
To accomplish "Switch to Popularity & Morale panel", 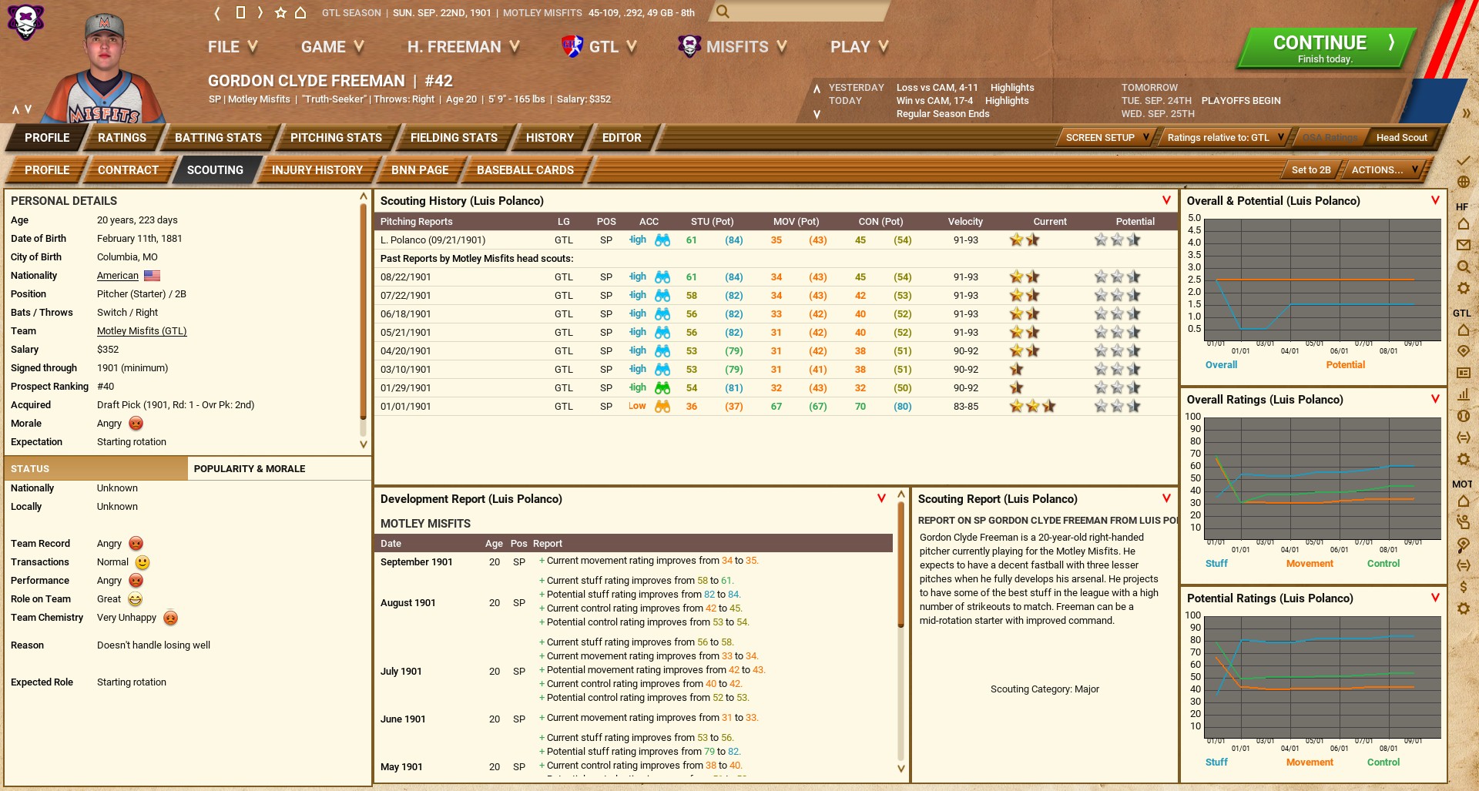I will click(250, 468).
